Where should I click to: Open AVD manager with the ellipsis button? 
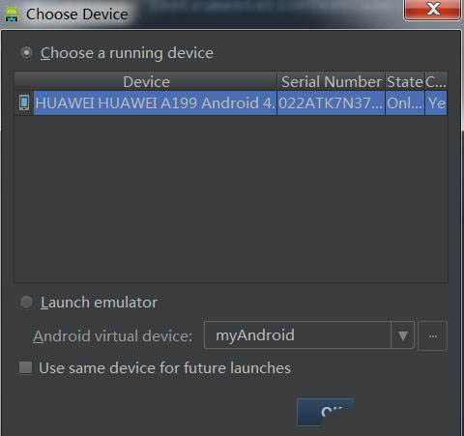(x=432, y=335)
